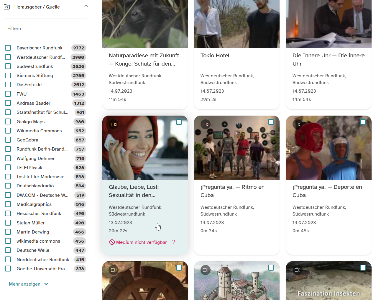Click the video icon on Glaube, Liebe, Lust card
Image resolution: width=376 pixels, height=300 pixels.
click(114, 124)
